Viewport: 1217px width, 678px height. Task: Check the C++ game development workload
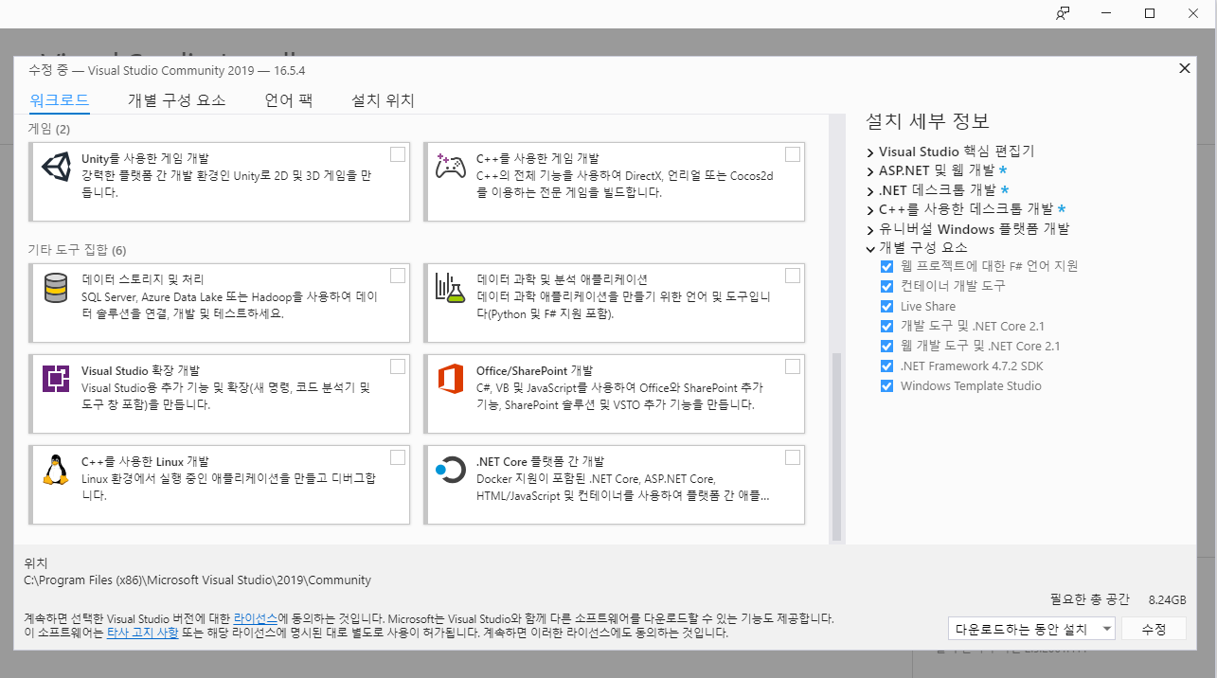pos(793,154)
